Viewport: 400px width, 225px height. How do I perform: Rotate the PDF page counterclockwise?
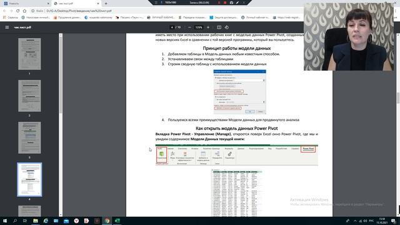227,27
